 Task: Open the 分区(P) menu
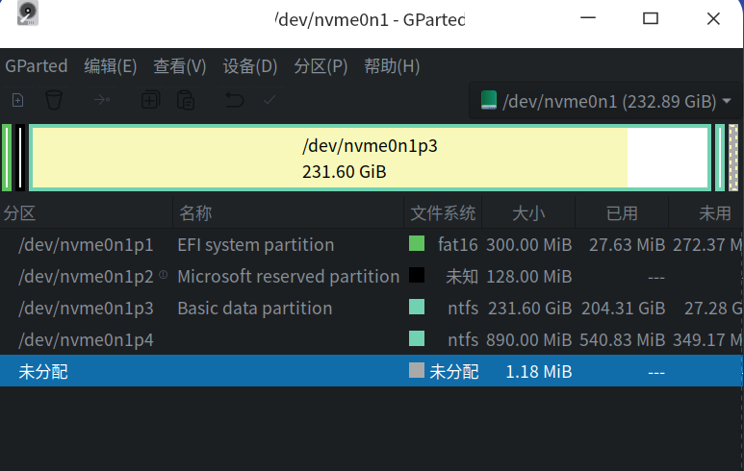coord(321,66)
